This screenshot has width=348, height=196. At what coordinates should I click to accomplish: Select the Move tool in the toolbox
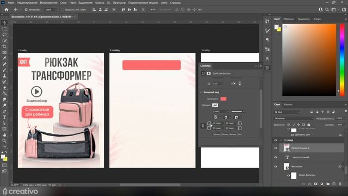4,23
